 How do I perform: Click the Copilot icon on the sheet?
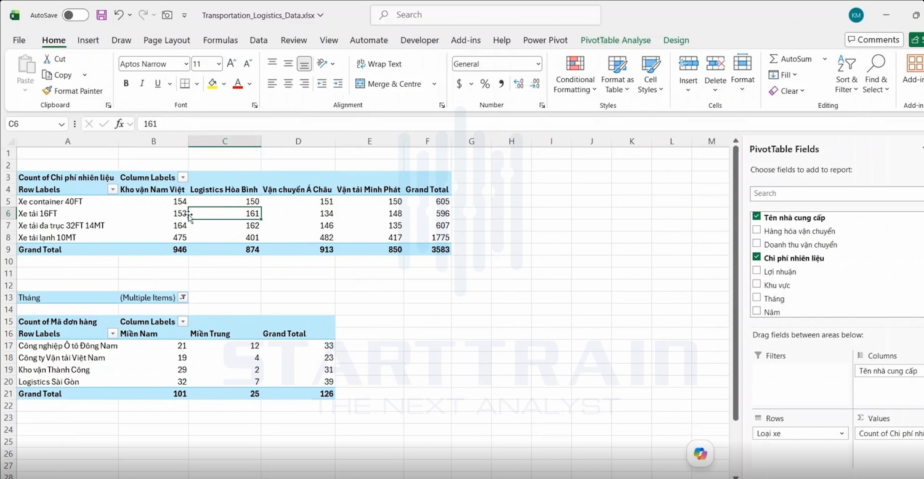pos(700,454)
